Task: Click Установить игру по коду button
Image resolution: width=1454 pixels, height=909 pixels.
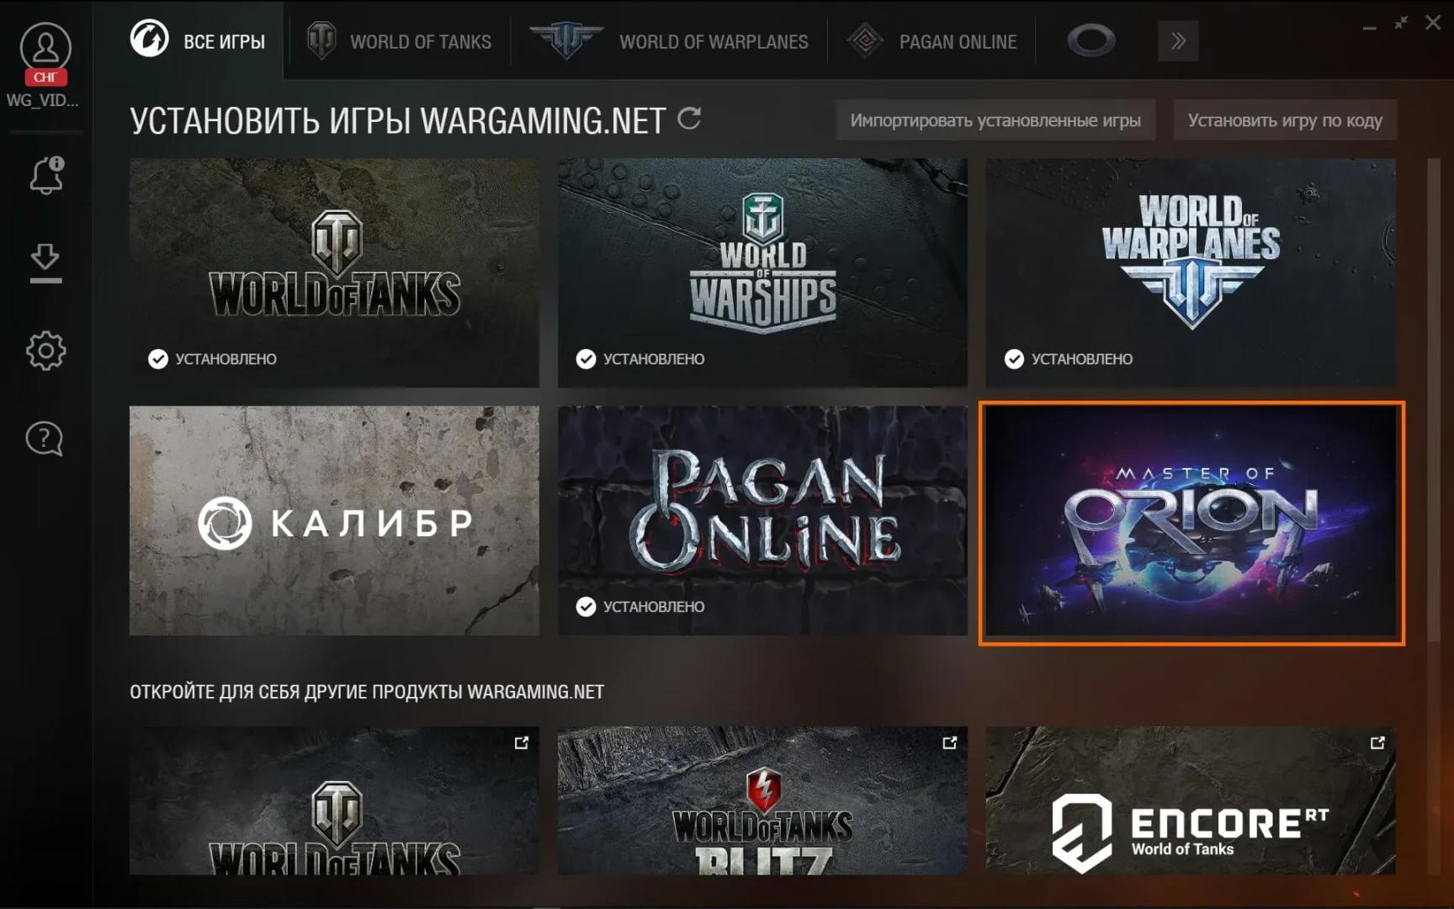Action: pos(1284,120)
